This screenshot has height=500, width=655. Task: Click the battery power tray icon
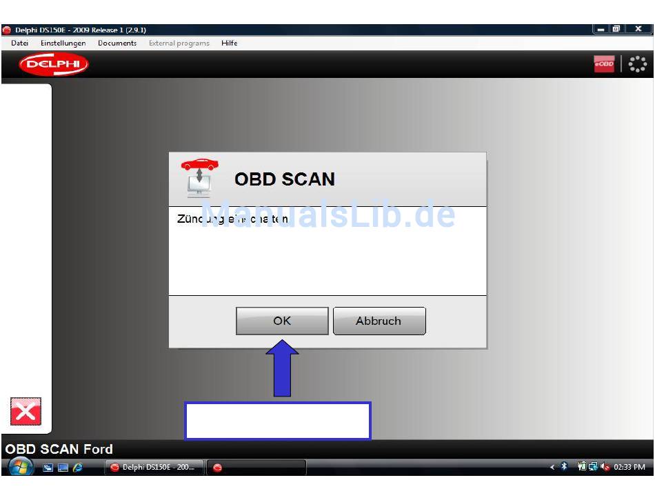582,467
